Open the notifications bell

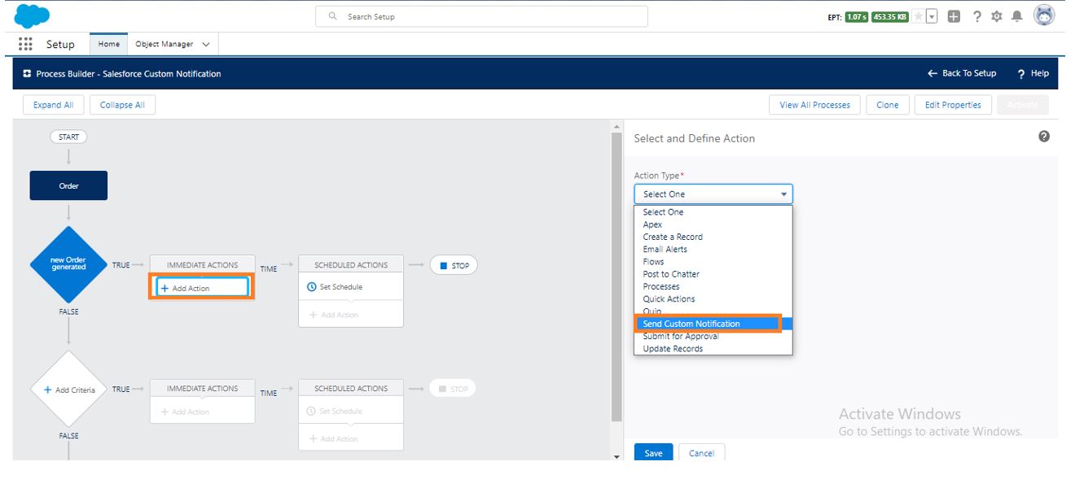coord(1017,16)
